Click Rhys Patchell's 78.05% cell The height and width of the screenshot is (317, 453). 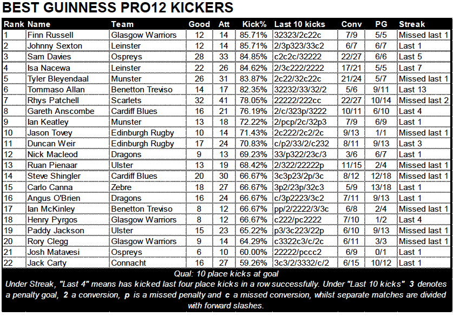(253, 100)
